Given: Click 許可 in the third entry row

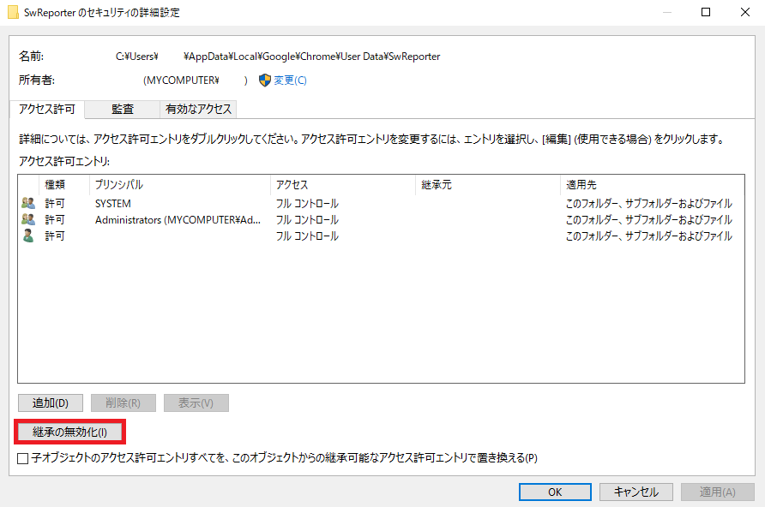Looking at the screenshot, I should pyautogui.click(x=55, y=236).
